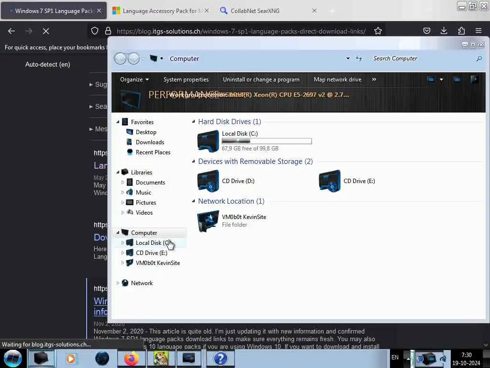The width and height of the screenshot is (490, 368).
Task: Click the computer icon in the address bar
Action: point(154,58)
